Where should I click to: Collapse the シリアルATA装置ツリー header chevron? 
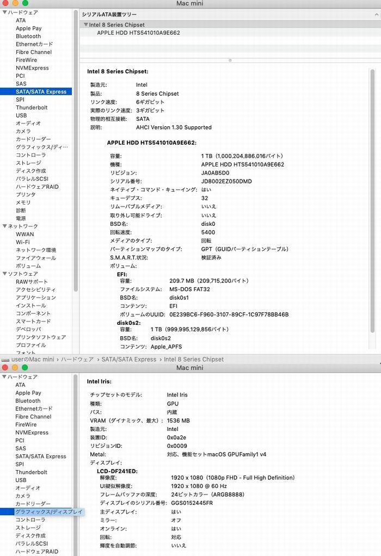[377, 15]
